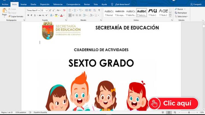
Task: Click the Pegar paste icon
Action: (x=4, y=11)
